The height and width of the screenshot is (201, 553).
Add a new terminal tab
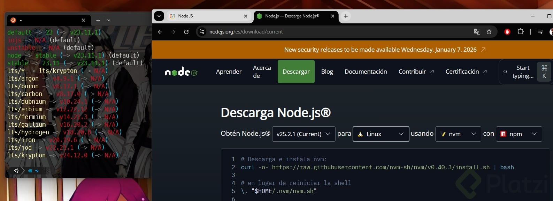tap(98, 20)
